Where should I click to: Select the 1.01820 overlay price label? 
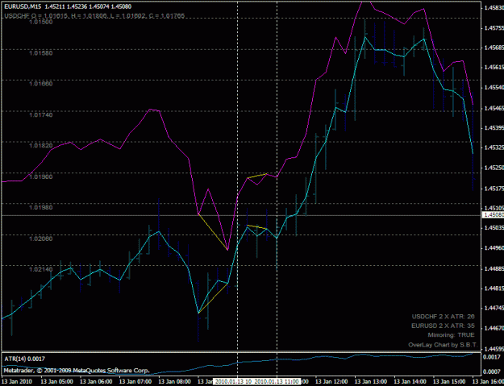pos(41,146)
